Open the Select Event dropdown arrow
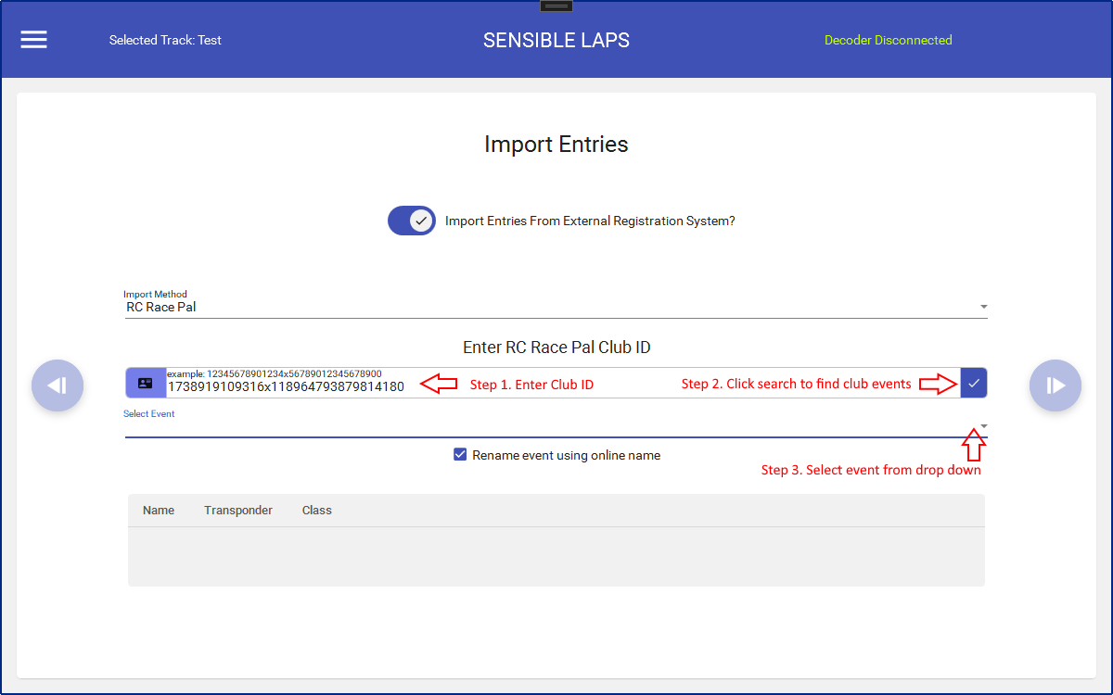 (x=983, y=426)
